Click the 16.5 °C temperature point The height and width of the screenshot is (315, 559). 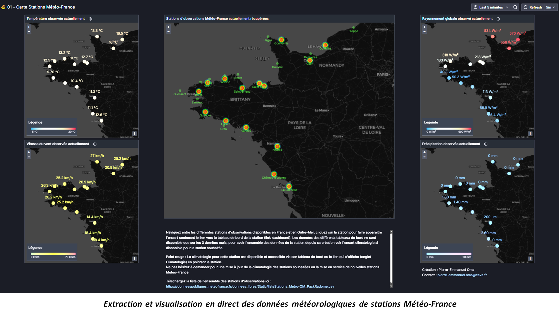[122, 40]
